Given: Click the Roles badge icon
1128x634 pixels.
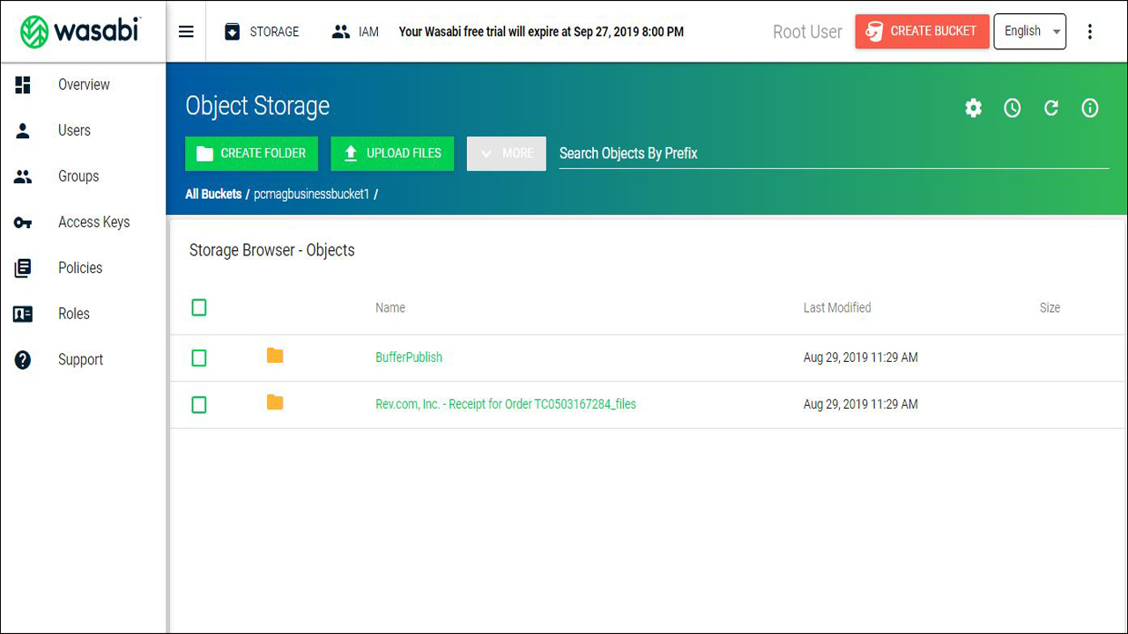Looking at the screenshot, I should point(23,313).
